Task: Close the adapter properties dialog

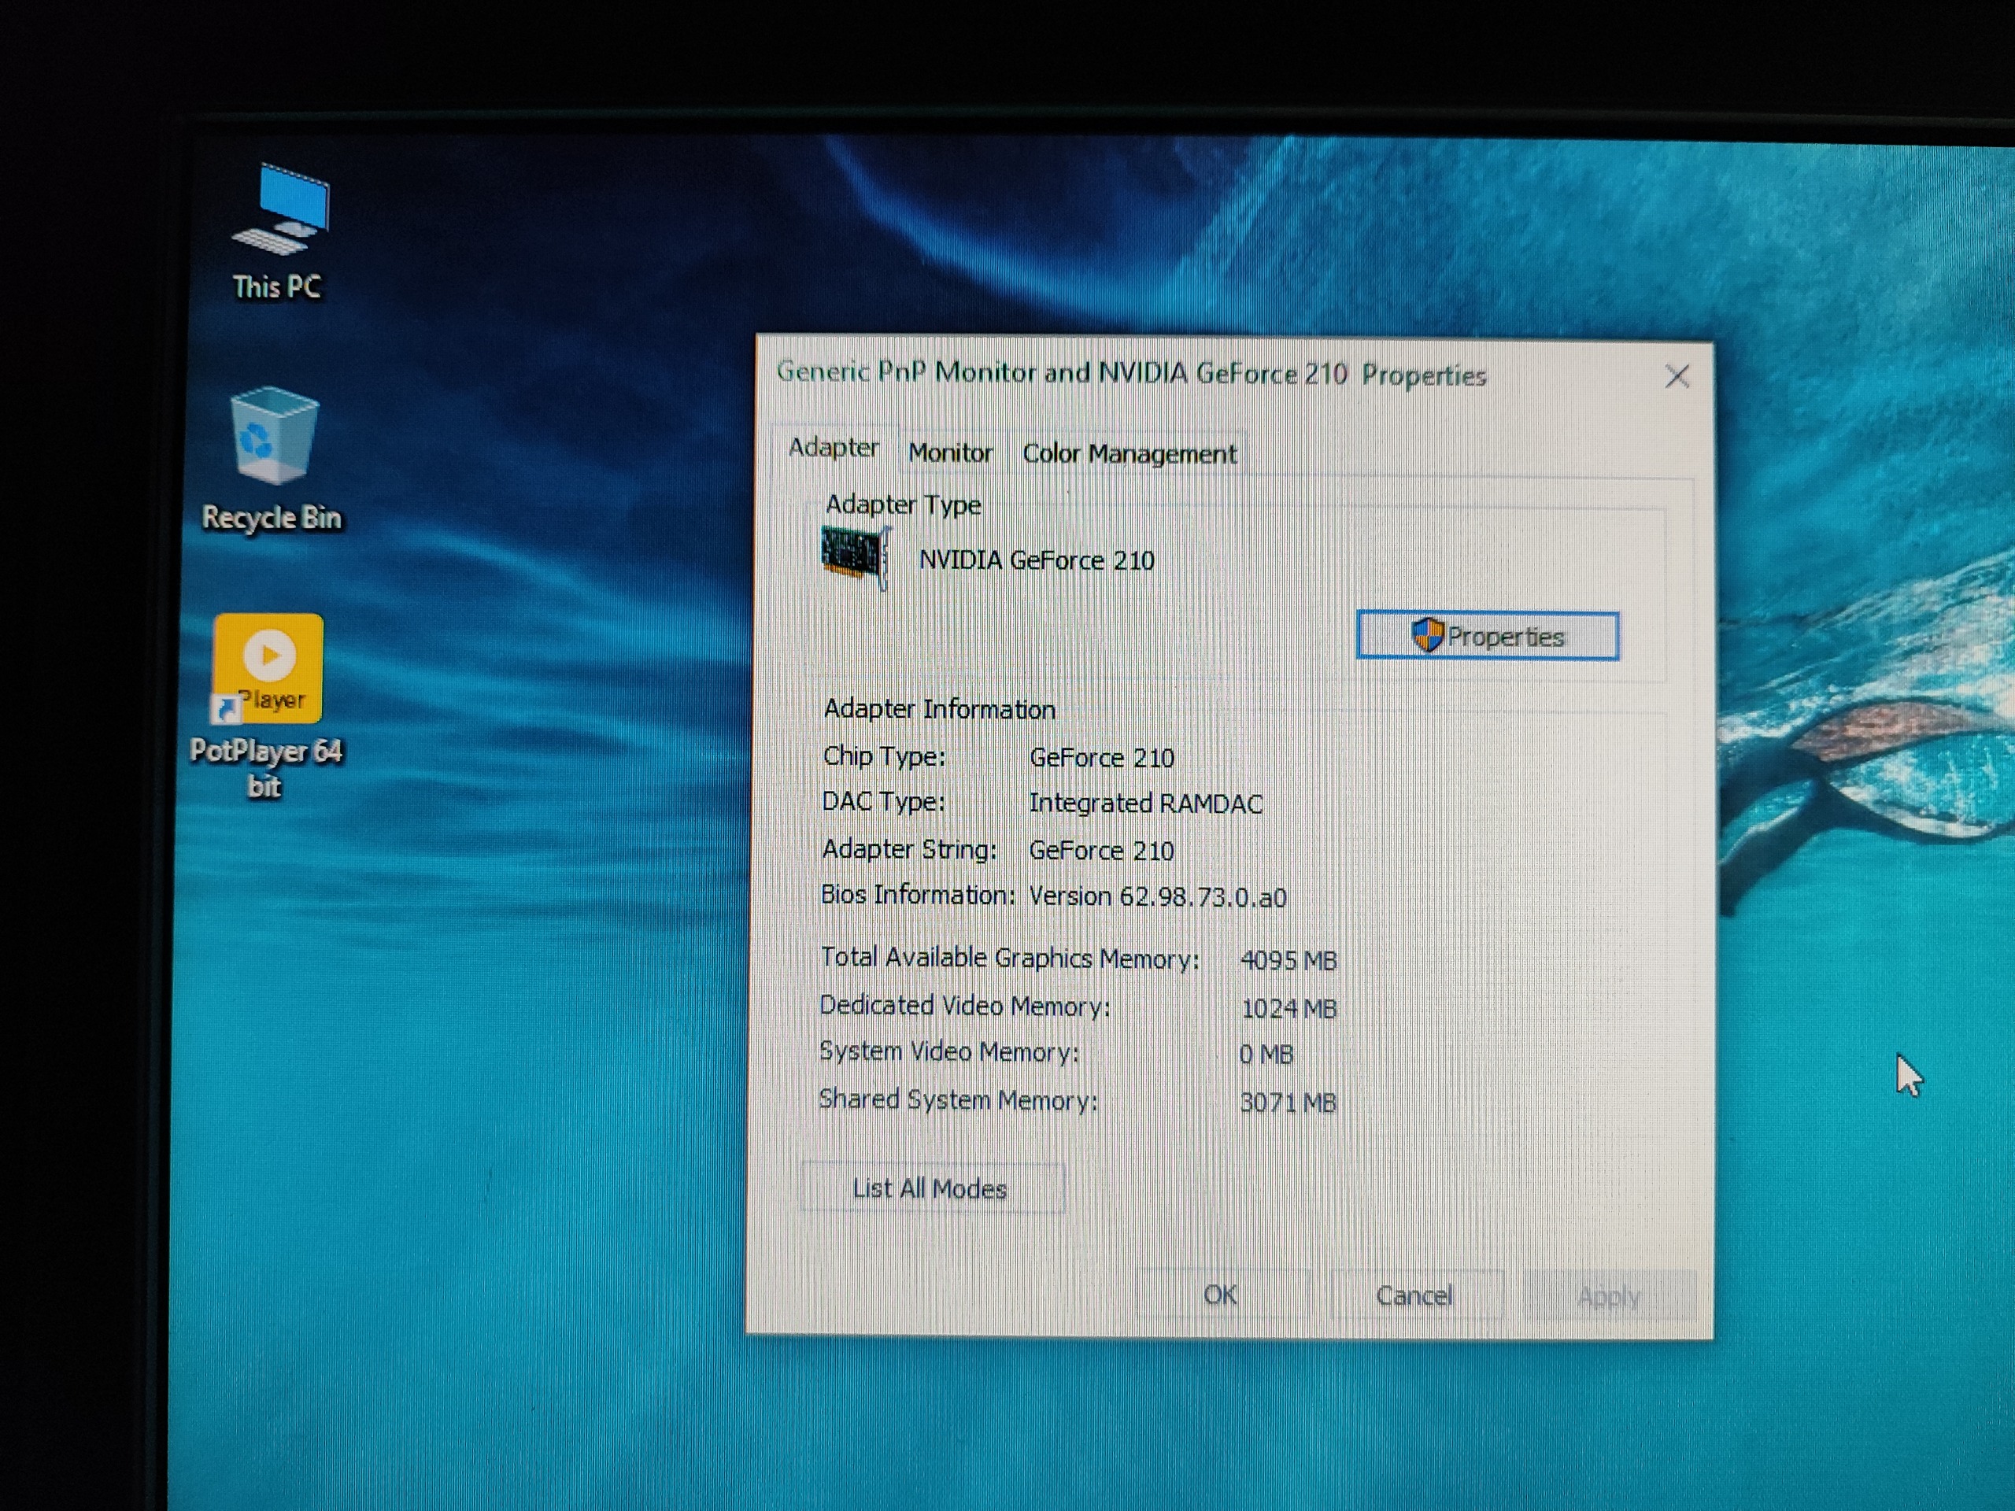Action: click(1677, 376)
